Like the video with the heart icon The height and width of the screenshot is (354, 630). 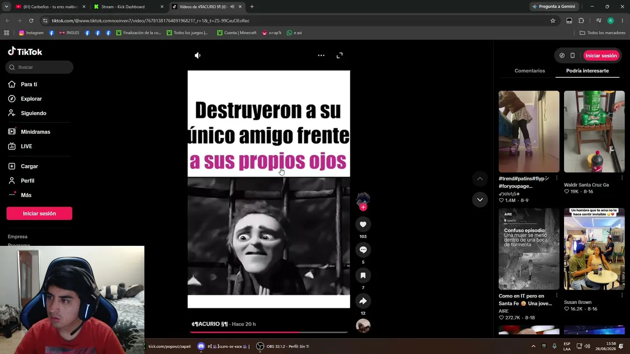(x=363, y=224)
